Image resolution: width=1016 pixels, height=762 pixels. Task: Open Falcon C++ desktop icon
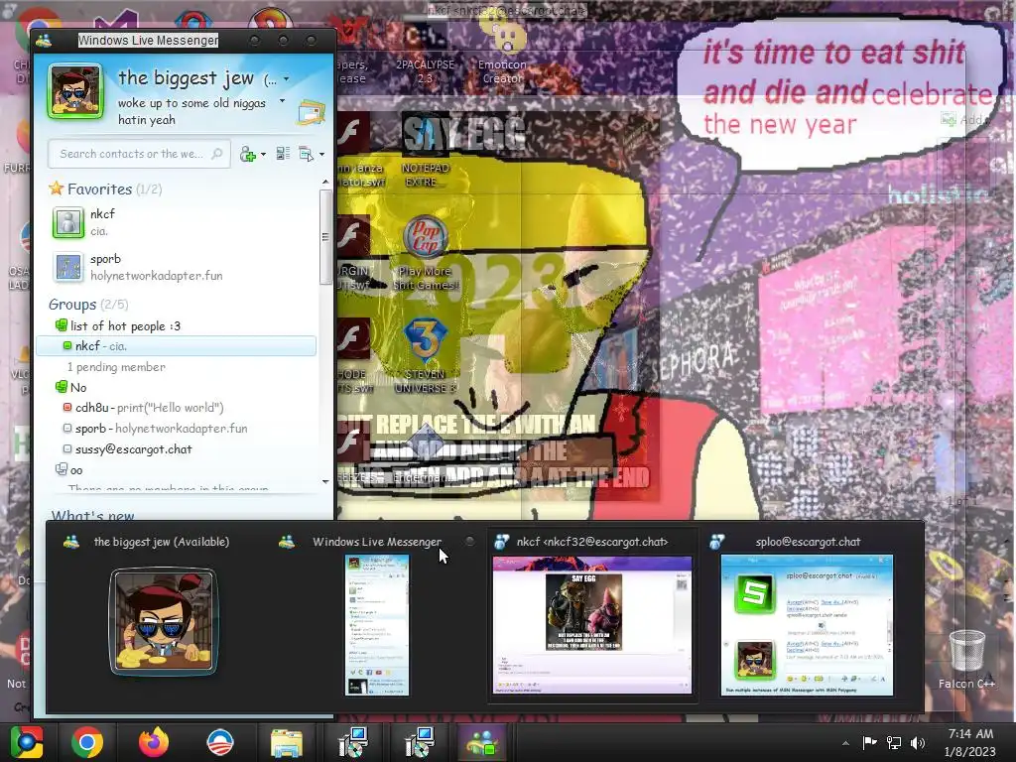click(x=966, y=660)
